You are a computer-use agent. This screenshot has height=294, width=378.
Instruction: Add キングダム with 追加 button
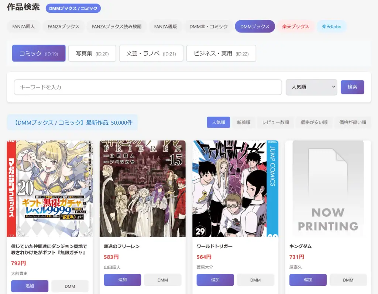pyautogui.click(x=308, y=280)
